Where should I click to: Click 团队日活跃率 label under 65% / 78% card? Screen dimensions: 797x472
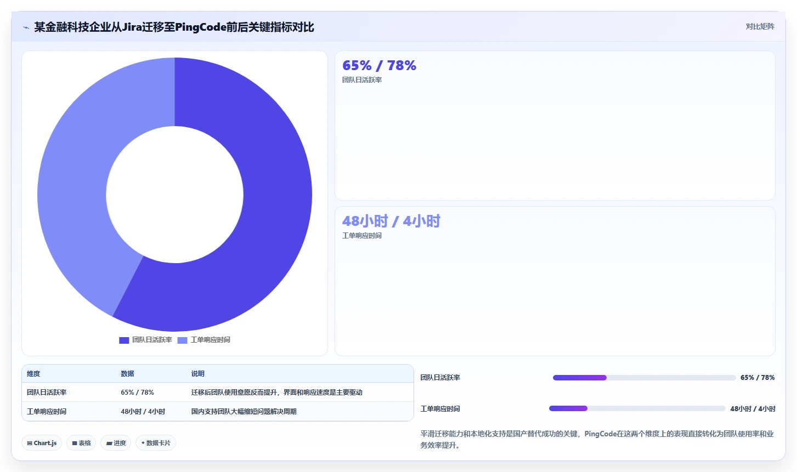(x=362, y=80)
